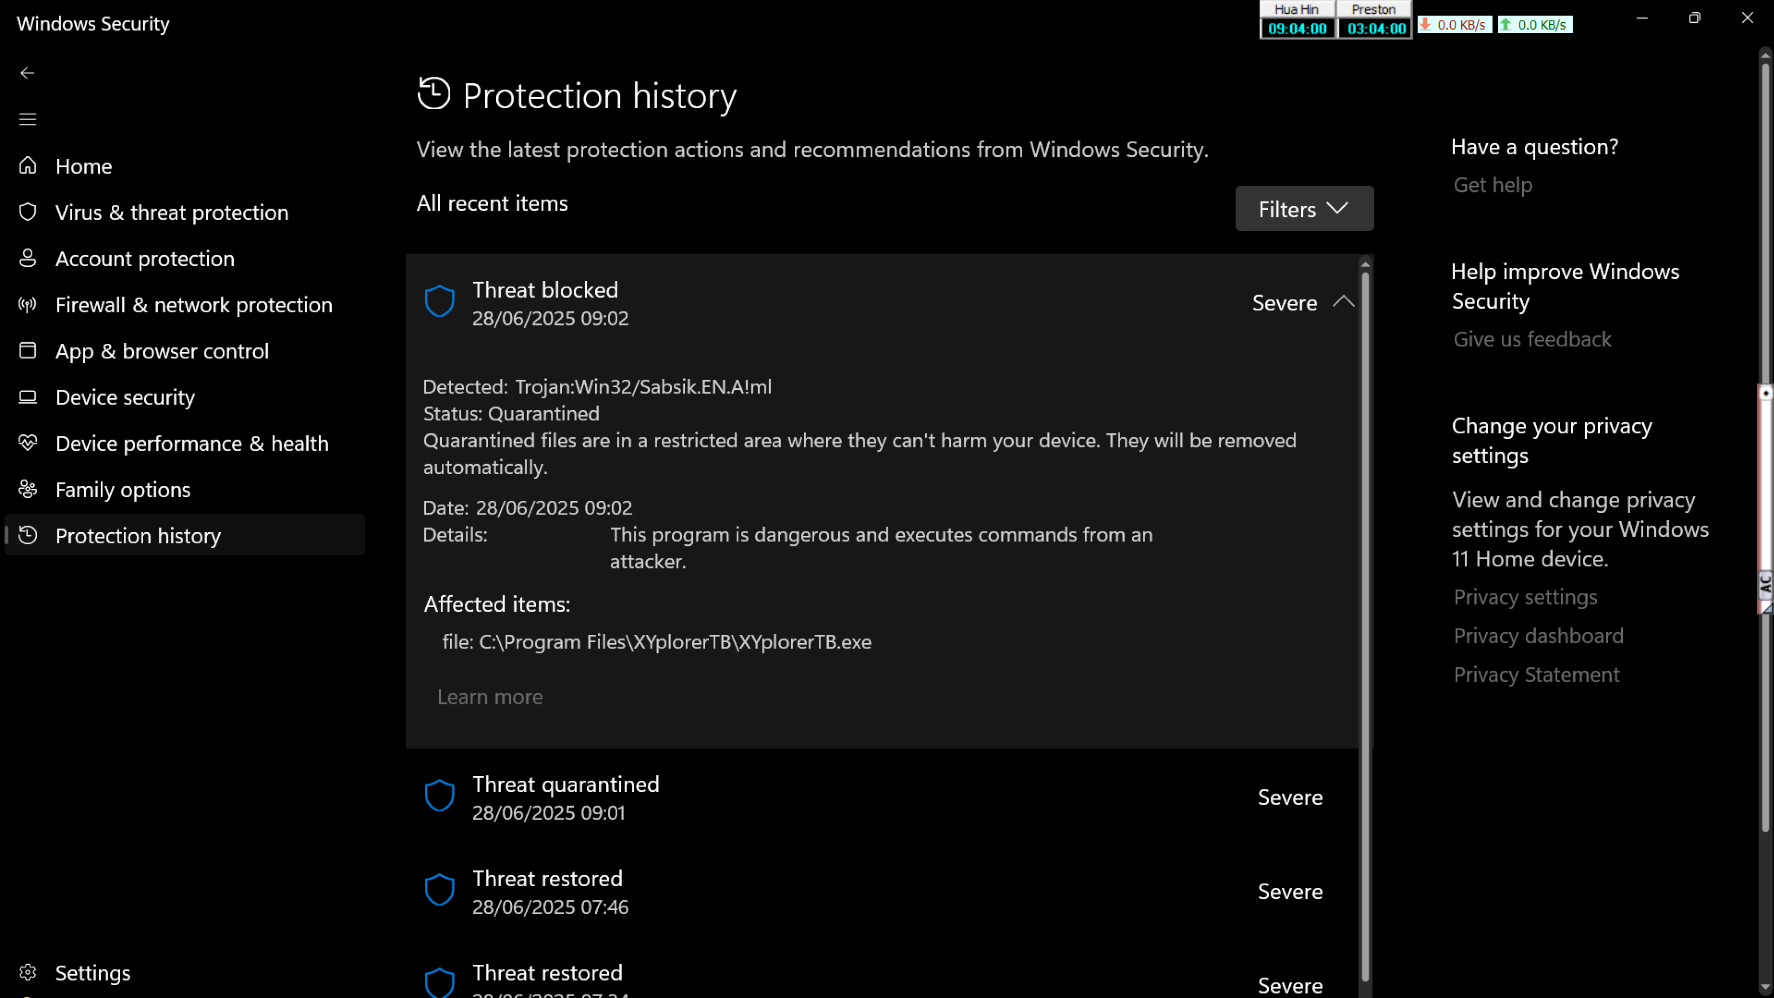The height and width of the screenshot is (998, 1774).
Task: Toggle the hamburger navigation menu
Action: click(x=27, y=119)
